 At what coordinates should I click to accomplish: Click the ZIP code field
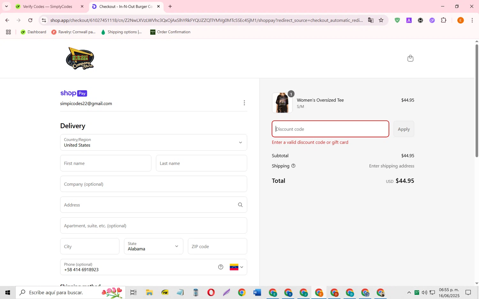pyautogui.click(x=217, y=246)
